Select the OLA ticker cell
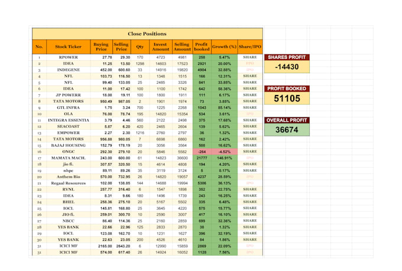This screenshot has width=402, height=271. (68, 114)
